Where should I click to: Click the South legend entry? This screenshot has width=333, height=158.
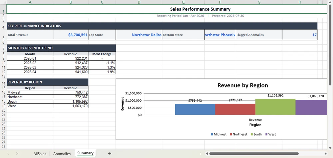click(256, 134)
